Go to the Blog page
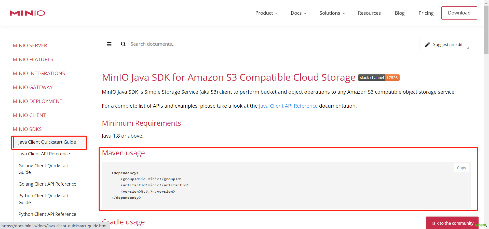The image size is (489, 229). click(400, 13)
